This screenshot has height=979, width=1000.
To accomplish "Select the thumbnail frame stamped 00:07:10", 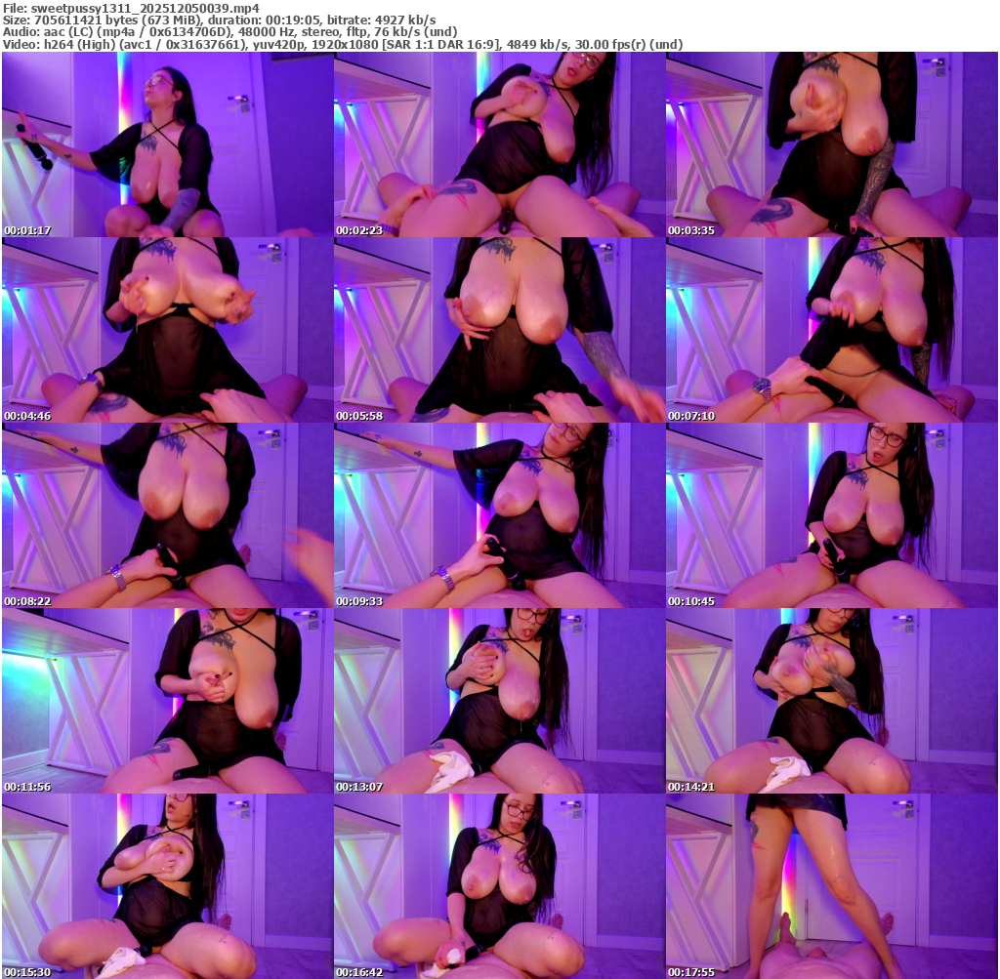I will point(832,330).
